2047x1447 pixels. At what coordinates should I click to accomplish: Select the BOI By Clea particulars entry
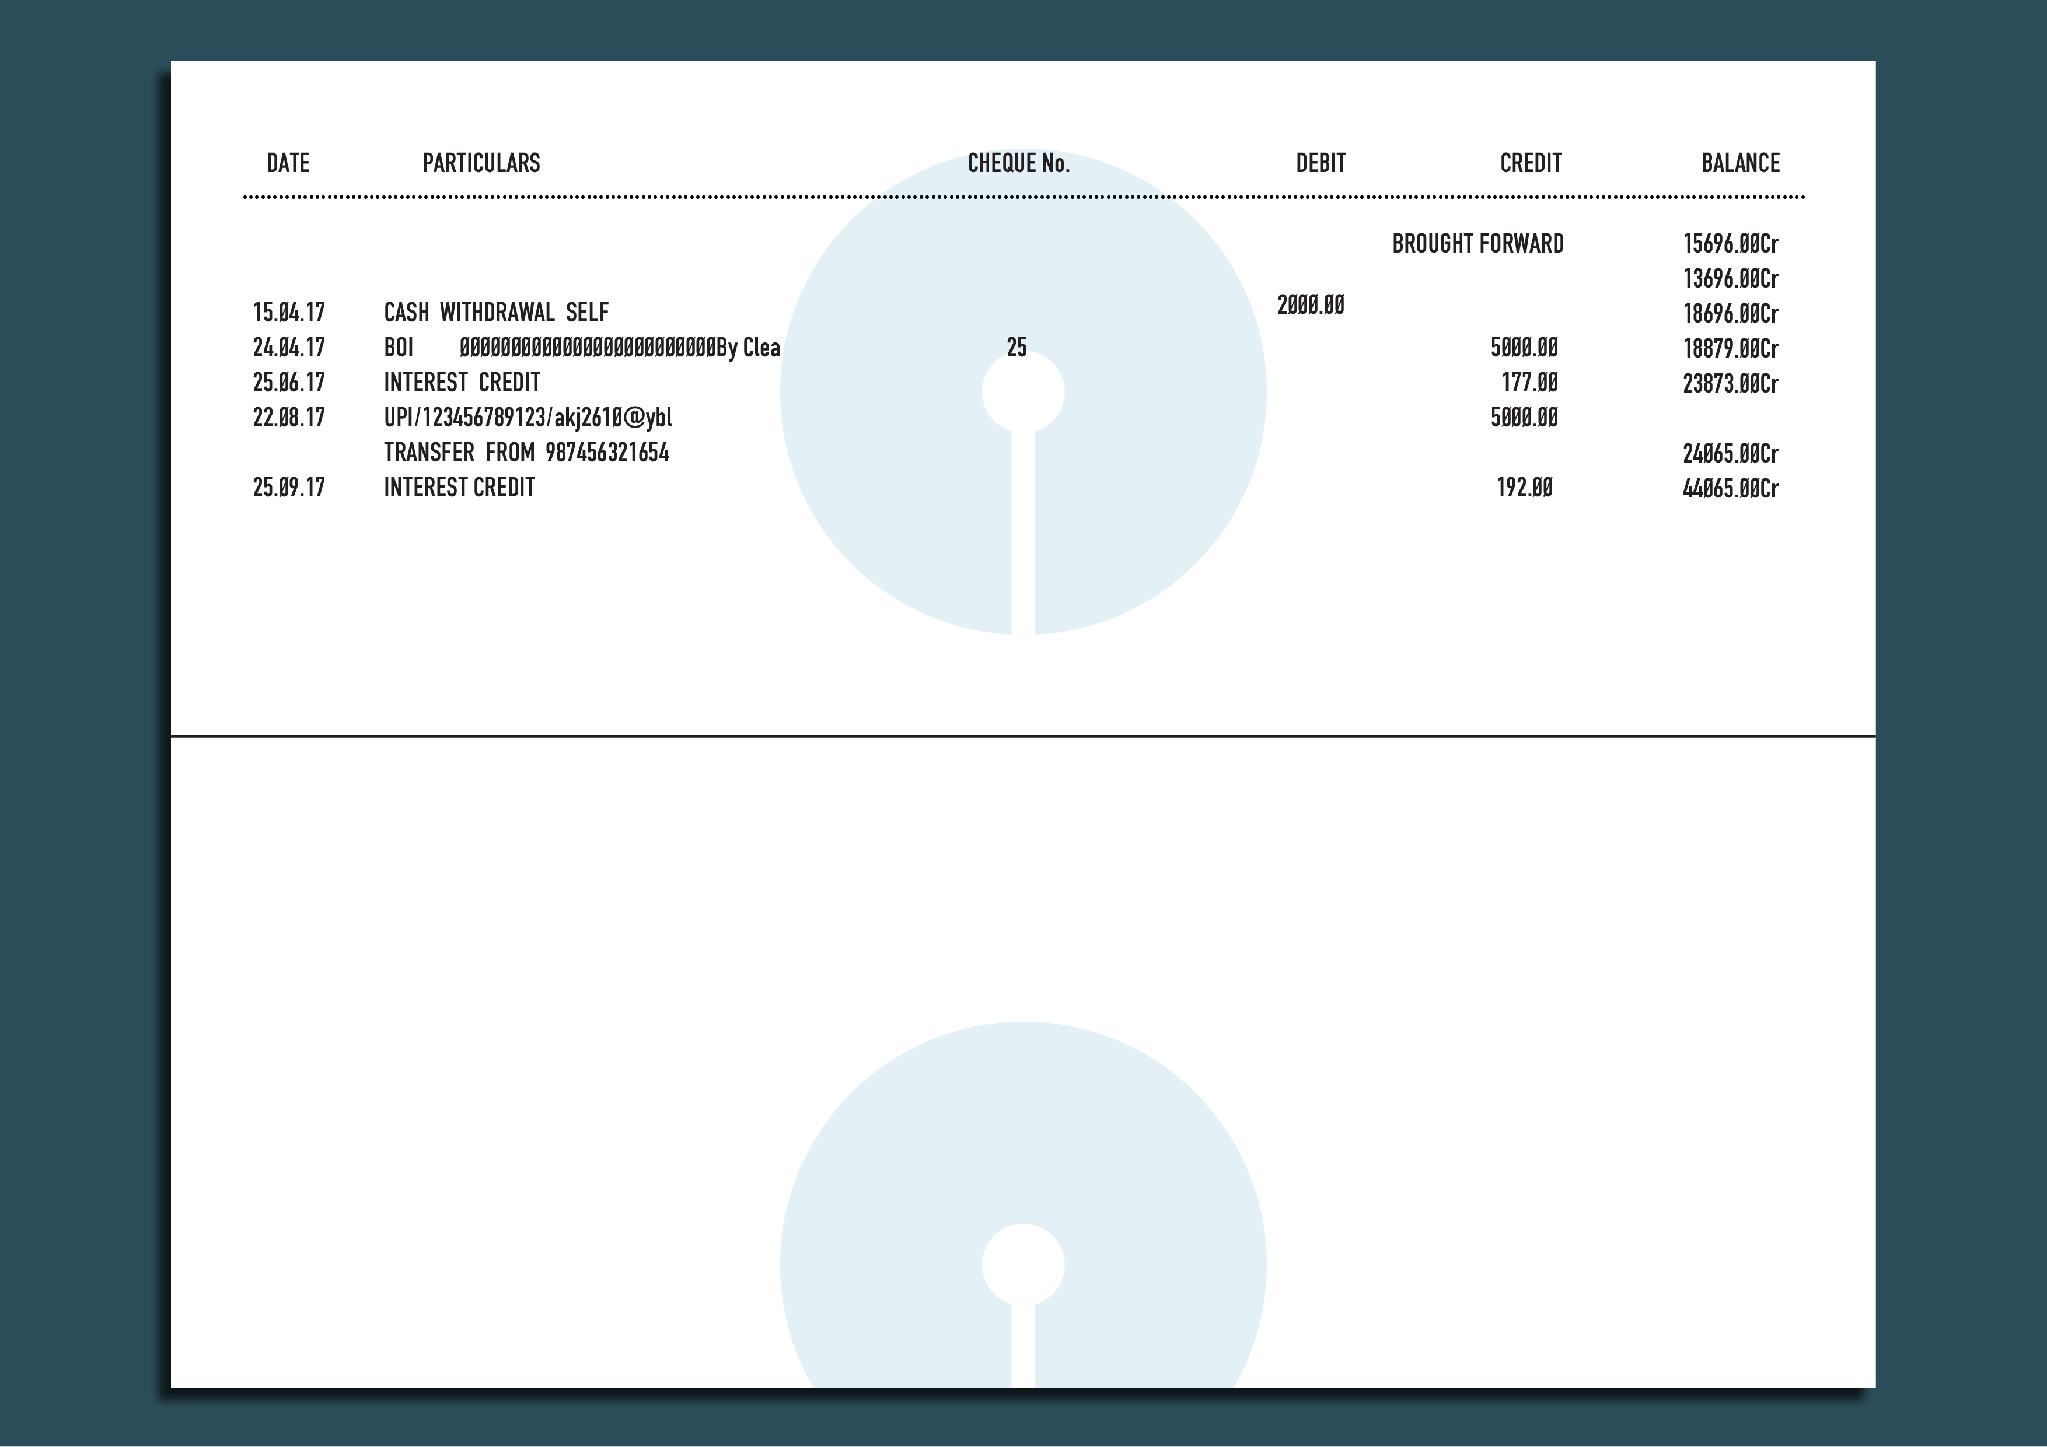click(x=581, y=348)
